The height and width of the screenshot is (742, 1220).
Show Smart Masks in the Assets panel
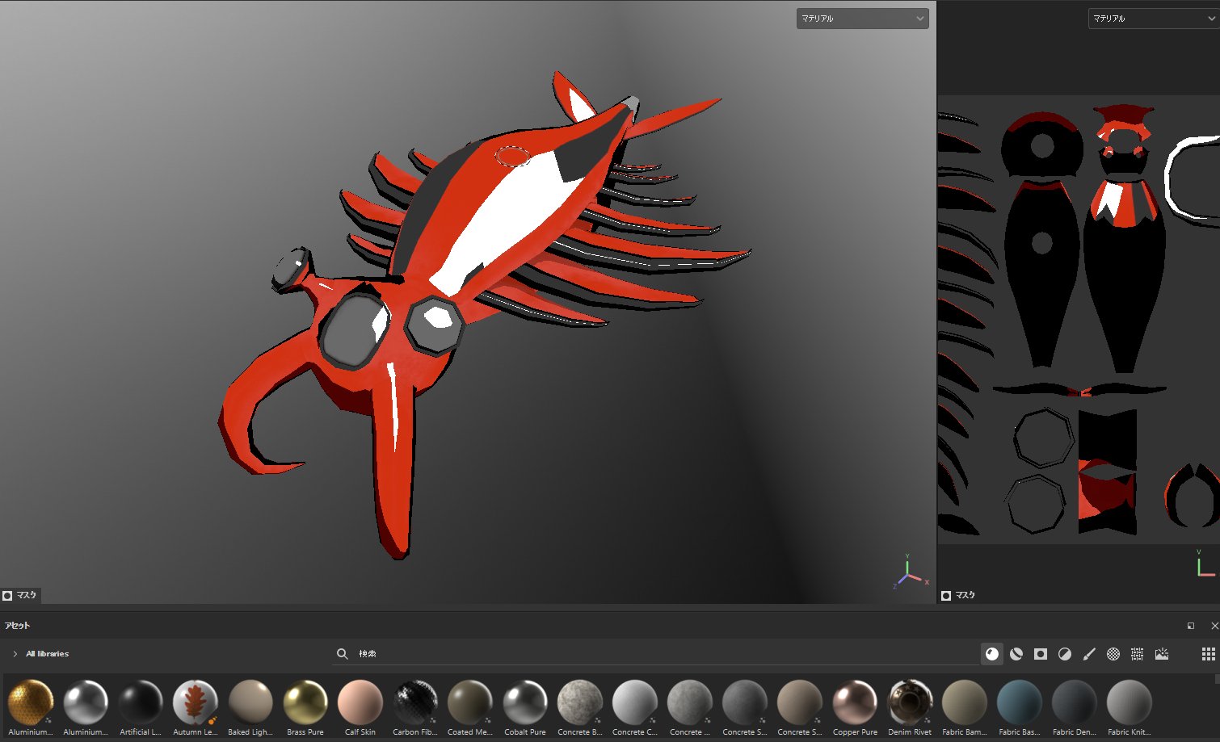pyautogui.click(x=1041, y=654)
